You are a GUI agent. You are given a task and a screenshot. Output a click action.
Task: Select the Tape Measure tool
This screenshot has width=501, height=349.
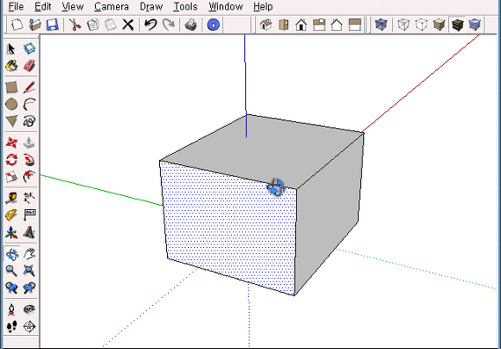point(11,198)
